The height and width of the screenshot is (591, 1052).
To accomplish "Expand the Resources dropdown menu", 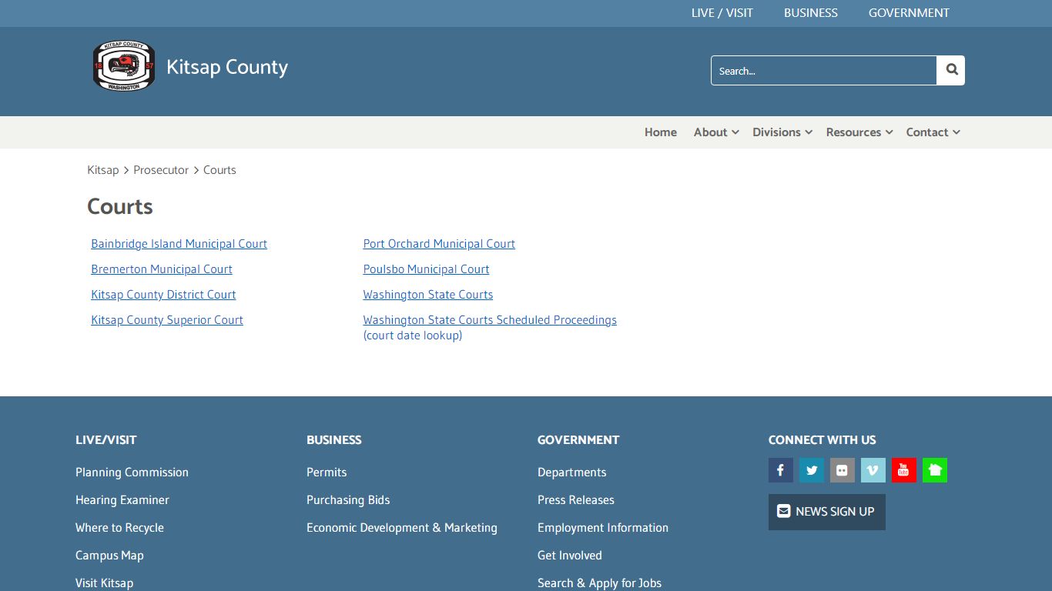I will [859, 132].
